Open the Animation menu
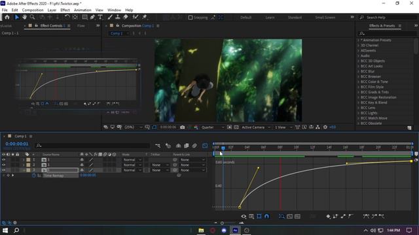This screenshot has width=419, height=235. click(x=82, y=10)
